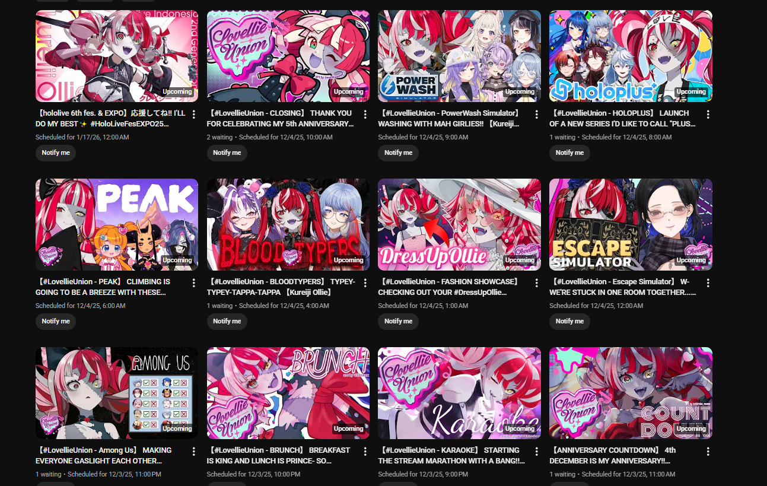Click Notify me under PowerWash Simulator video
The image size is (767, 486).
[x=398, y=153]
